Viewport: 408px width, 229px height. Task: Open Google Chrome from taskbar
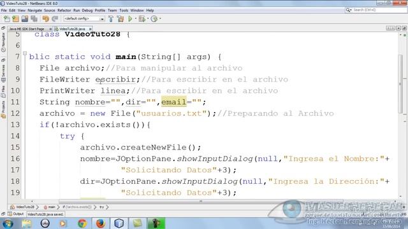click(x=82, y=223)
